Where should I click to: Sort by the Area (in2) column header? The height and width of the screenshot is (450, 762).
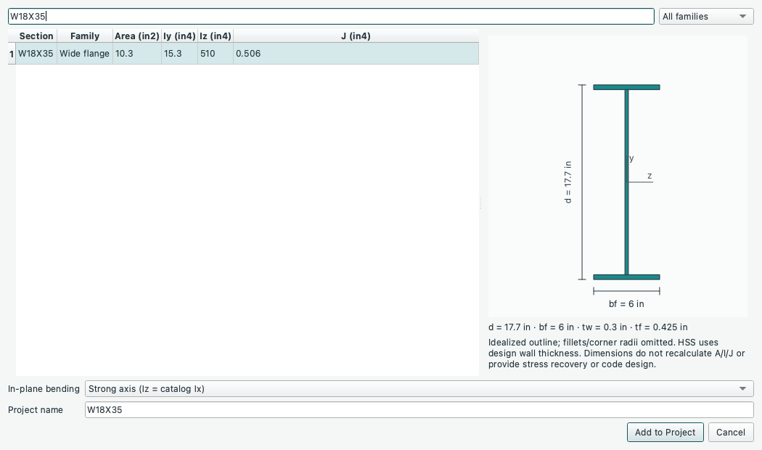pyautogui.click(x=137, y=36)
